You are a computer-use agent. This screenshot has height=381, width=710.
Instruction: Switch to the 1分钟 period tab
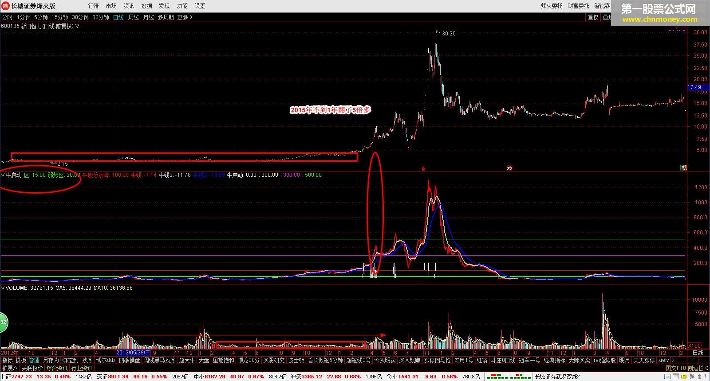[24, 17]
